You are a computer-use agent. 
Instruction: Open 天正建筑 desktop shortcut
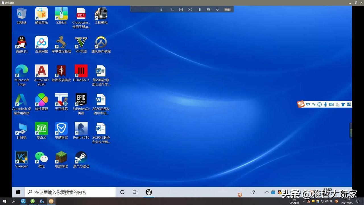point(61,102)
